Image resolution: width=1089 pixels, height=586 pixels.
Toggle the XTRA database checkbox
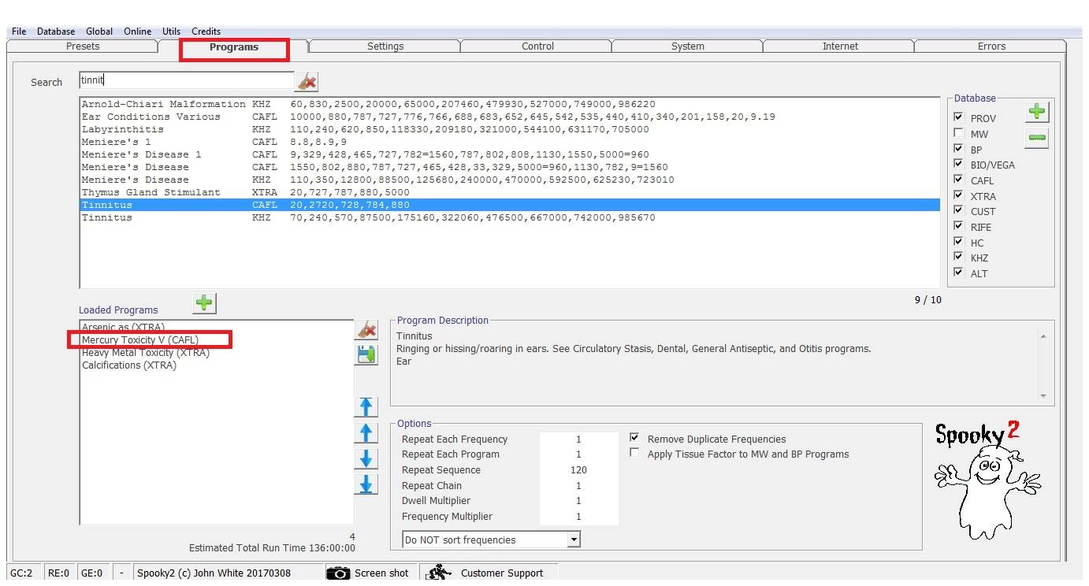coord(958,195)
